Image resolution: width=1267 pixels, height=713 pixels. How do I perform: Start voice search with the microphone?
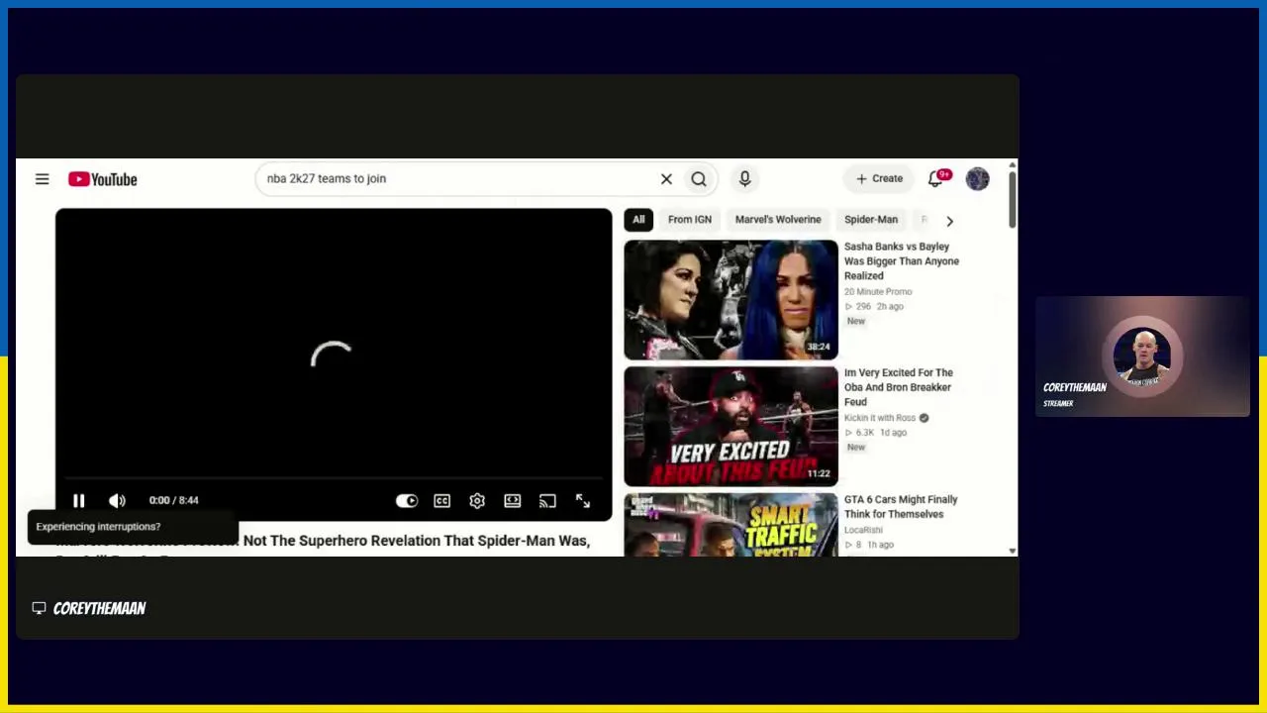coord(745,178)
